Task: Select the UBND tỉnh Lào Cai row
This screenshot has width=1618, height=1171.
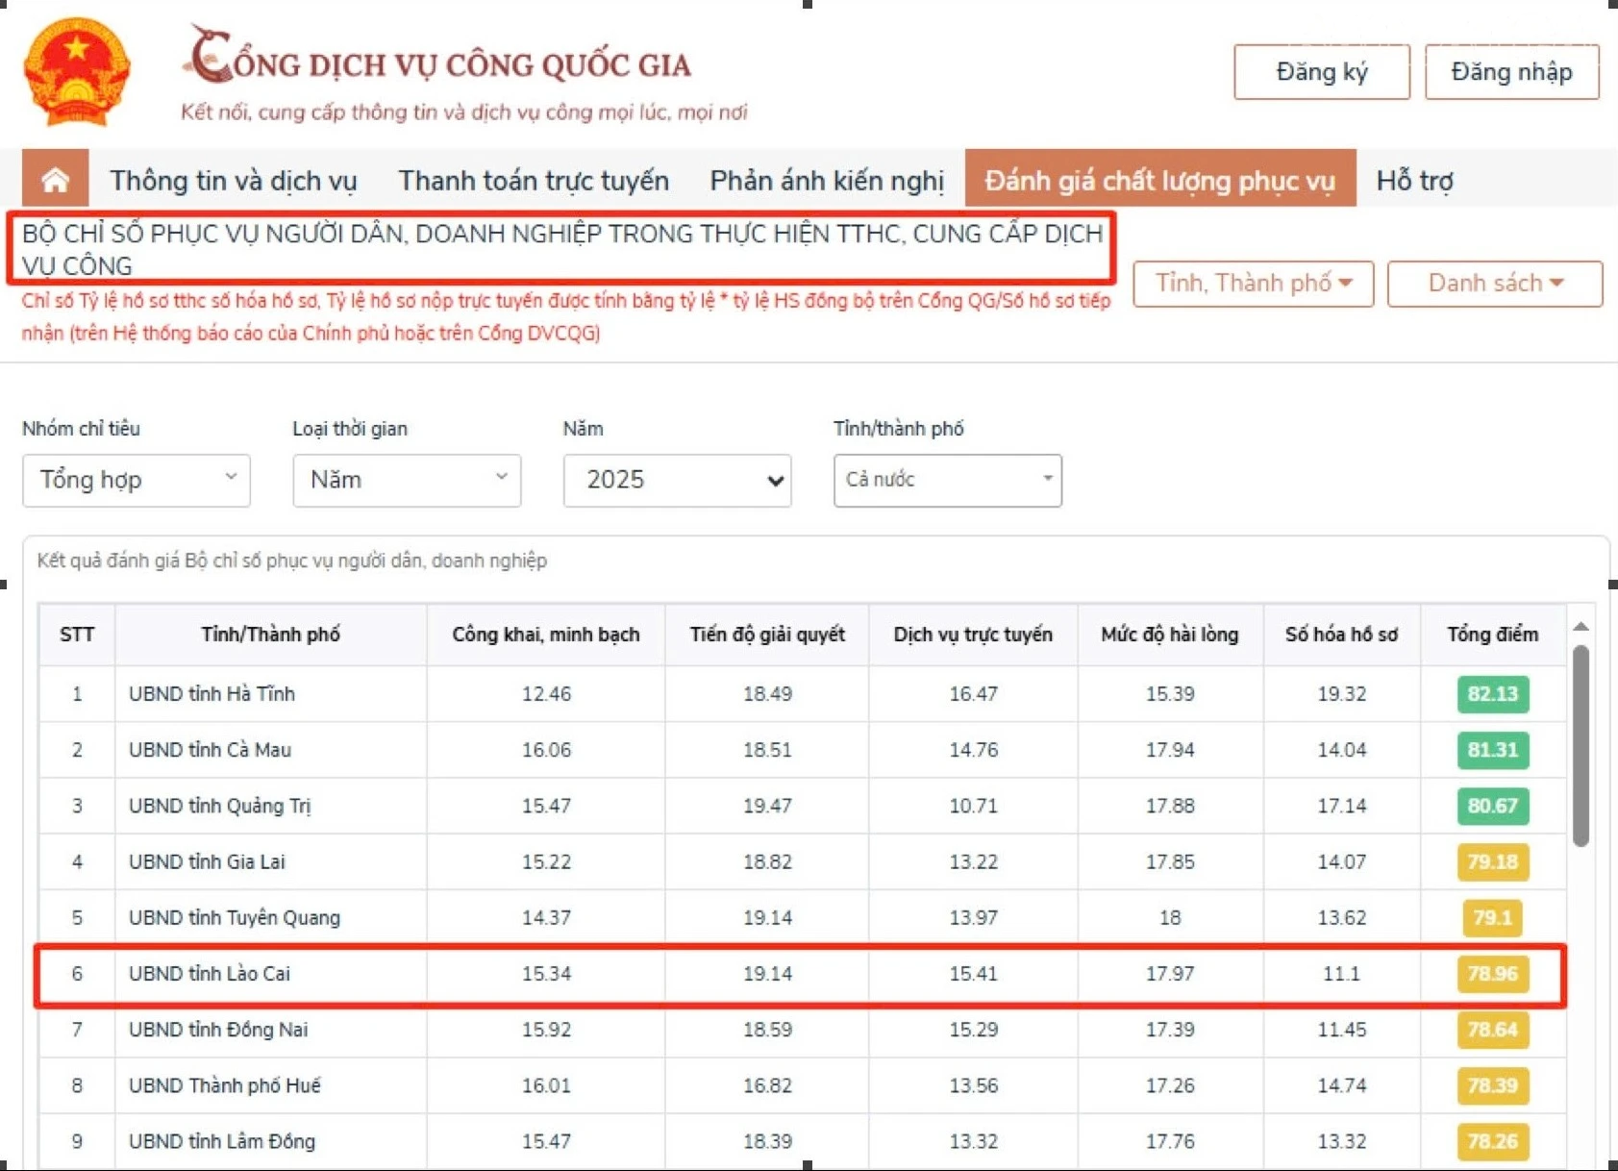Action: (x=801, y=974)
